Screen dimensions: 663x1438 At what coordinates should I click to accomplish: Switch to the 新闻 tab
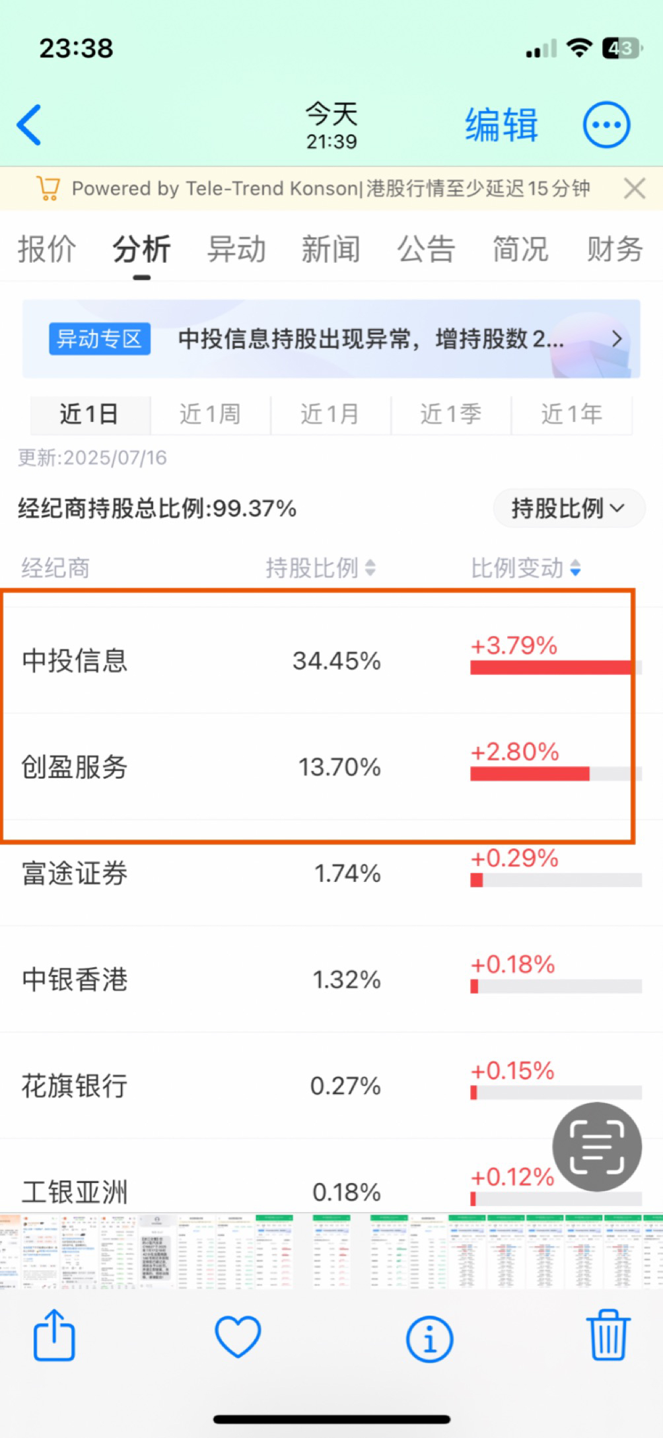point(331,250)
